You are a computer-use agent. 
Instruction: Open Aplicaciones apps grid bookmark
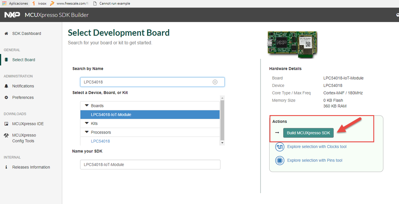click(15, 3)
